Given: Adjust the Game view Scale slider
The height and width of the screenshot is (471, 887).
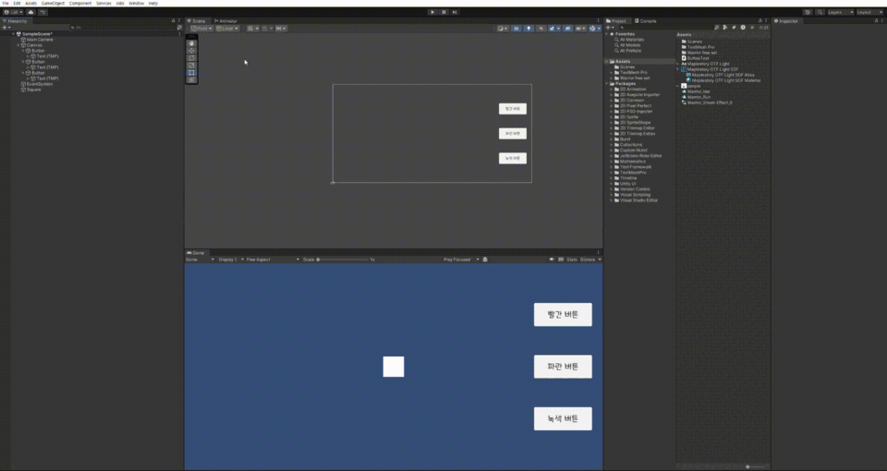Looking at the screenshot, I should pyautogui.click(x=343, y=260).
